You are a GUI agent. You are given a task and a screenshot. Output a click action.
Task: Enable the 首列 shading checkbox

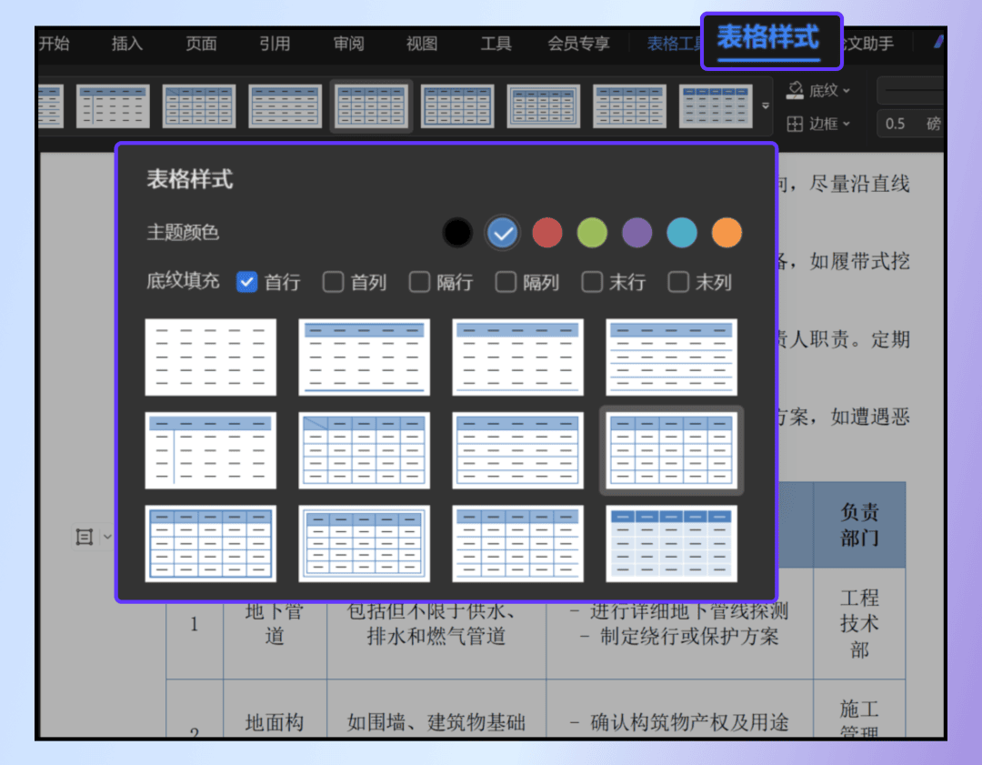coord(333,282)
